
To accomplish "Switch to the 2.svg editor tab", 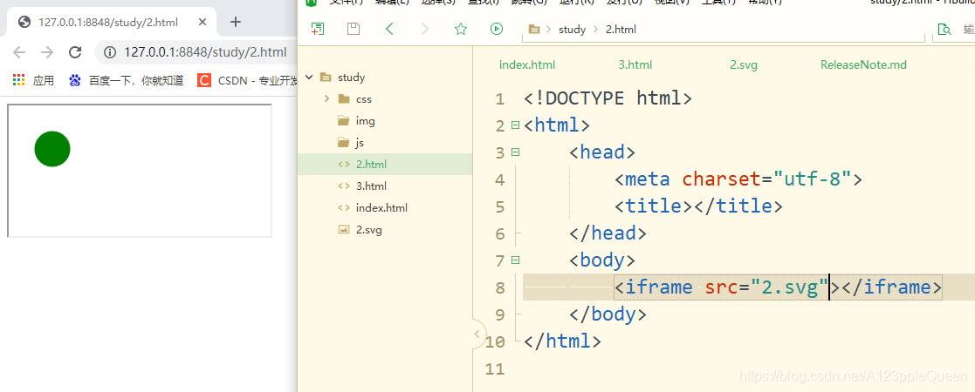I will coord(744,64).
